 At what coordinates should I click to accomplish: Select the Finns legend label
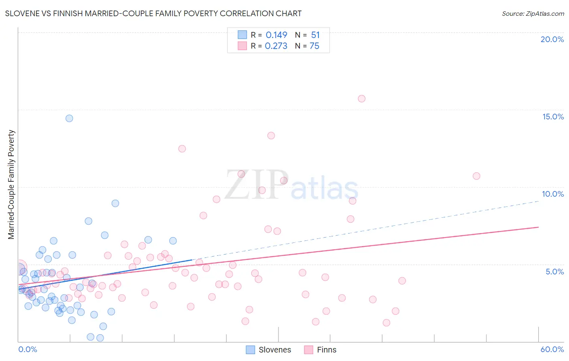tap(327, 350)
